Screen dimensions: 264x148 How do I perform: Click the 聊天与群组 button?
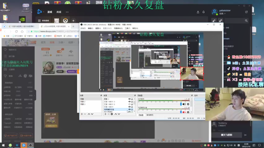tap(227, 135)
